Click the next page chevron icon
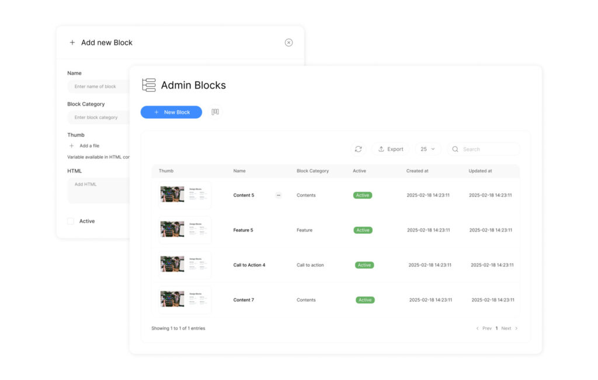This screenshot has height=380, width=598. (x=516, y=329)
